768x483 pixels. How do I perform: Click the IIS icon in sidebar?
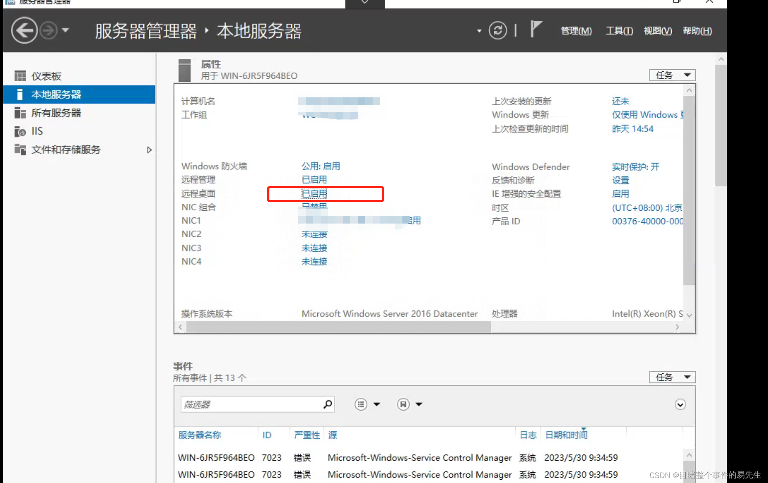coord(20,131)
